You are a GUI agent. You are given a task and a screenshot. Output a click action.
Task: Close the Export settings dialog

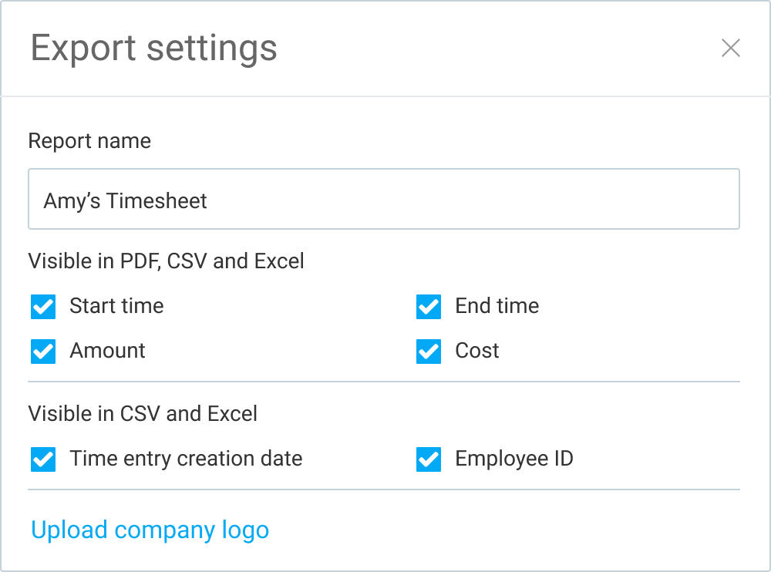(x=731, y=48)
